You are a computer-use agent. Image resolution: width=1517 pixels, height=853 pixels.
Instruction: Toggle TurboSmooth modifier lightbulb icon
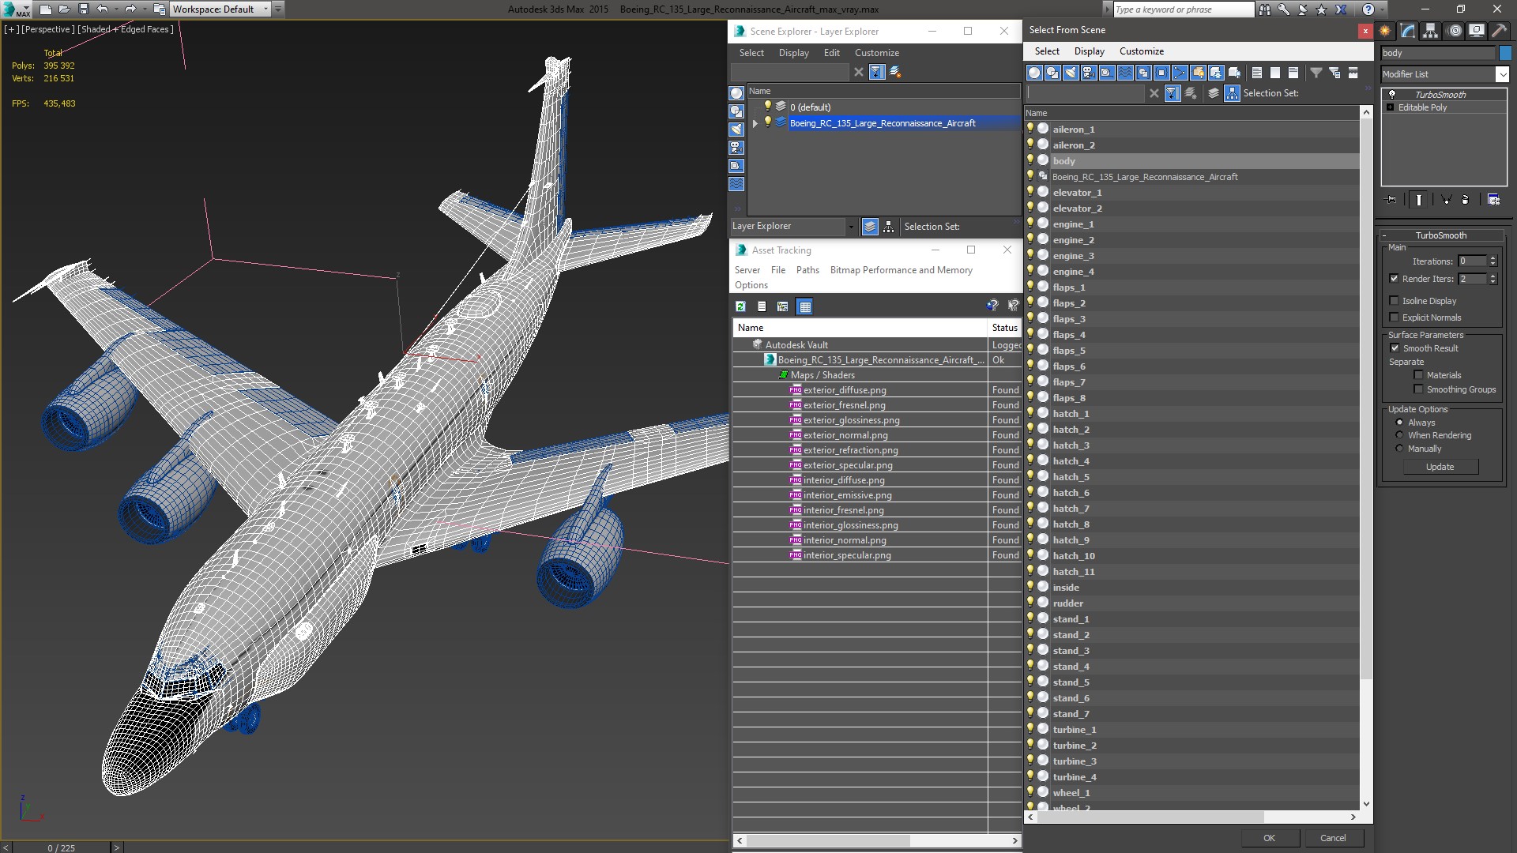click(x=1392, y=94)
